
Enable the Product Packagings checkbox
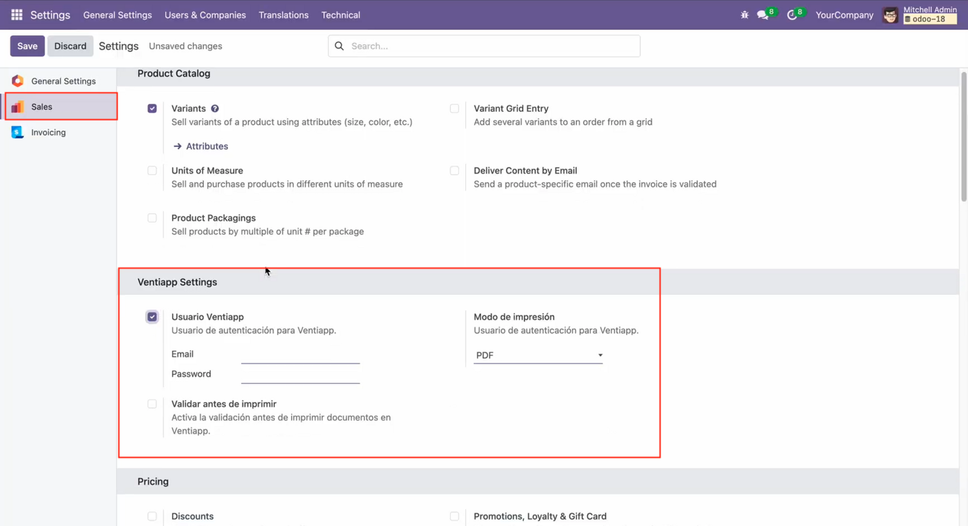coord(152,218)
